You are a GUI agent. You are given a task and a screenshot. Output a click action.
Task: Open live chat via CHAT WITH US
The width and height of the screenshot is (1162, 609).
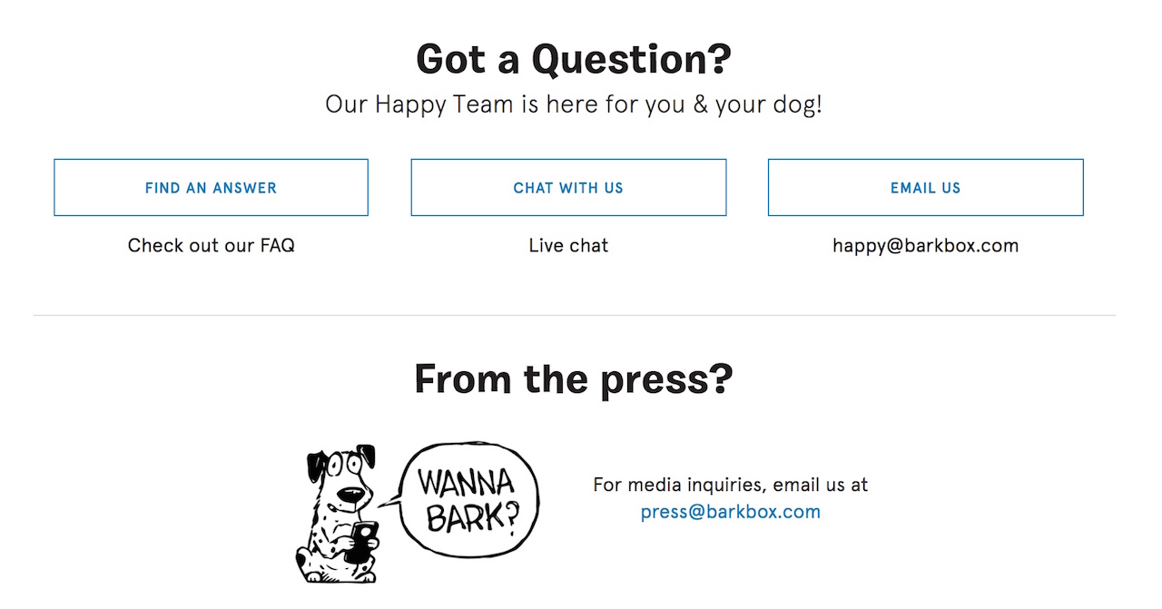pyautogui.click(x=568, y=188)
